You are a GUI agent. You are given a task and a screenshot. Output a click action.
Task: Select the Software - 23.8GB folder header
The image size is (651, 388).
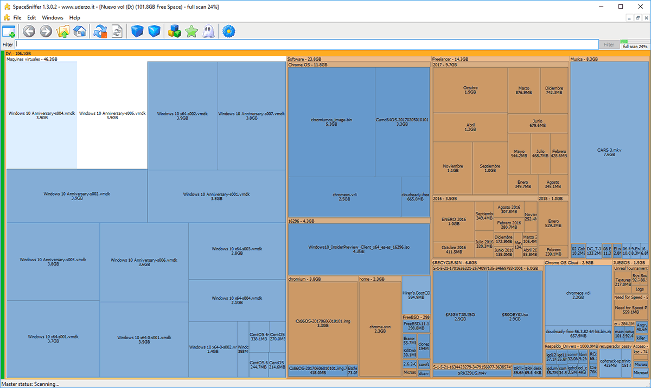(359, 59)
